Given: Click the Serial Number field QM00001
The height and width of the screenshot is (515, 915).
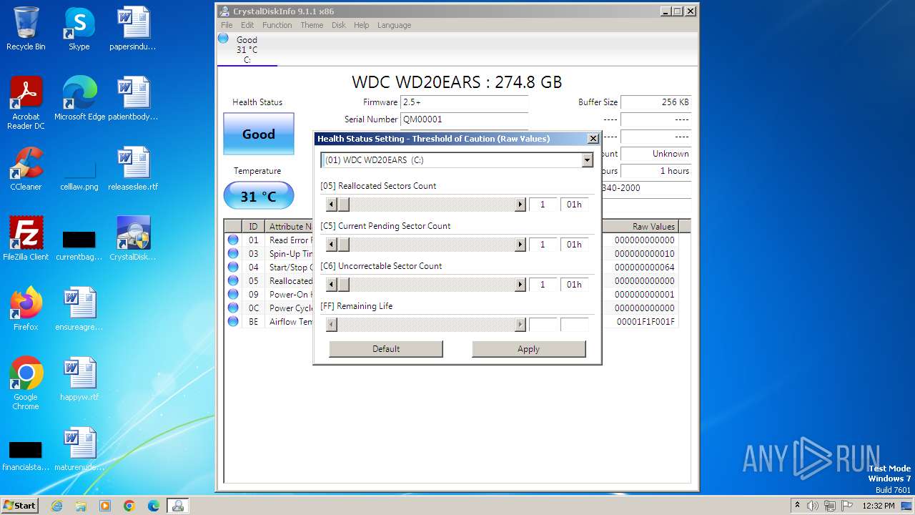Looking at the screenshot, I should pos(464,119).
